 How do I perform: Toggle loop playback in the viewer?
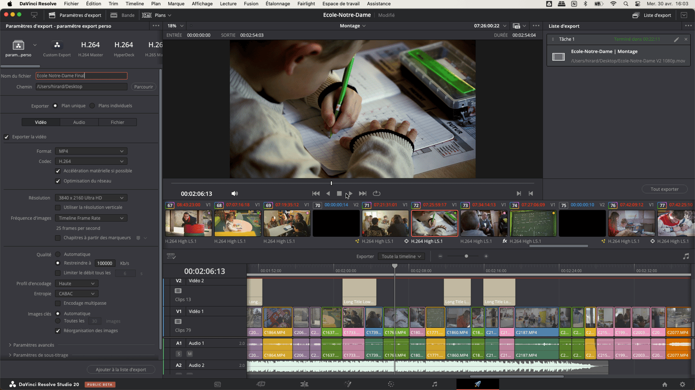click(x=376, y=193)
